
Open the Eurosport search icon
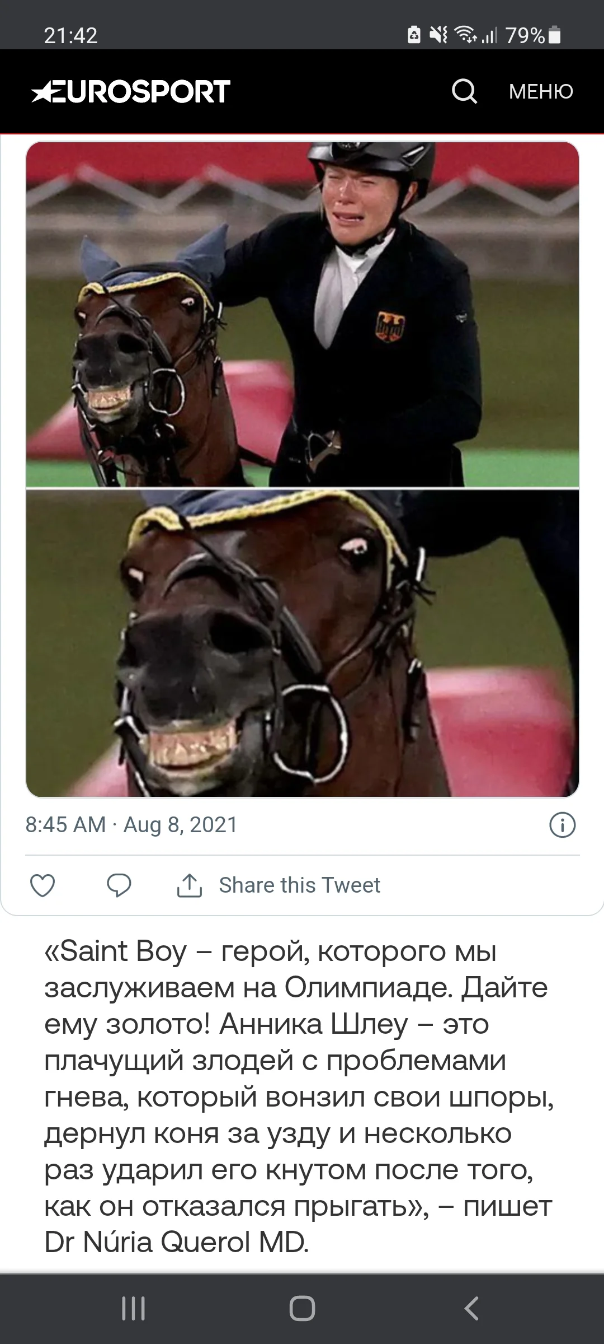click(x=464, y=91)
